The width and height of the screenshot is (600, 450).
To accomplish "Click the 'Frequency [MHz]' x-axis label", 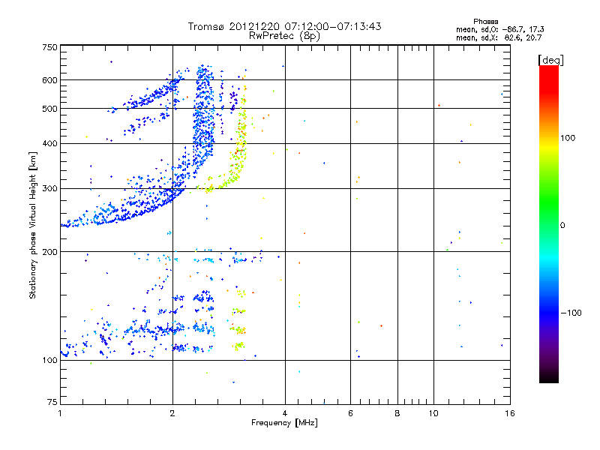I will click(284, 423).
